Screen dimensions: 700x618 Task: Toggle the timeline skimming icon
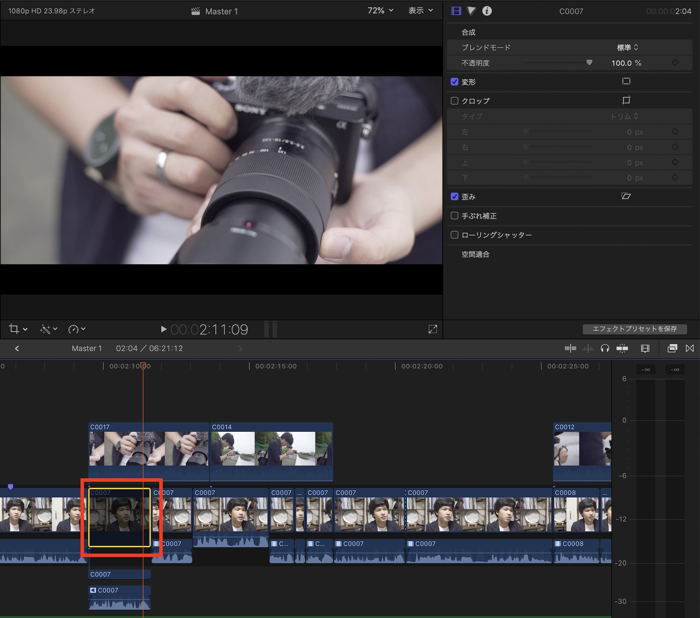click(x=570, y=348)
